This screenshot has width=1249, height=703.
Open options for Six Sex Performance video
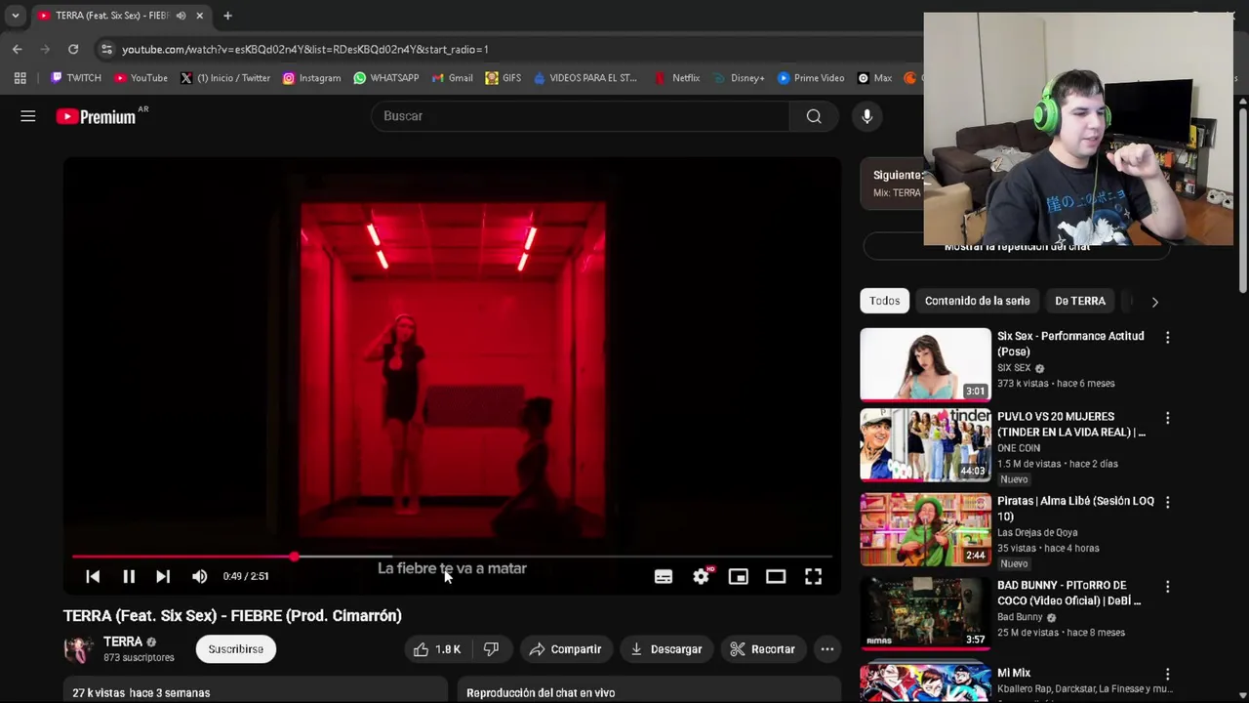click(1167, 337)
